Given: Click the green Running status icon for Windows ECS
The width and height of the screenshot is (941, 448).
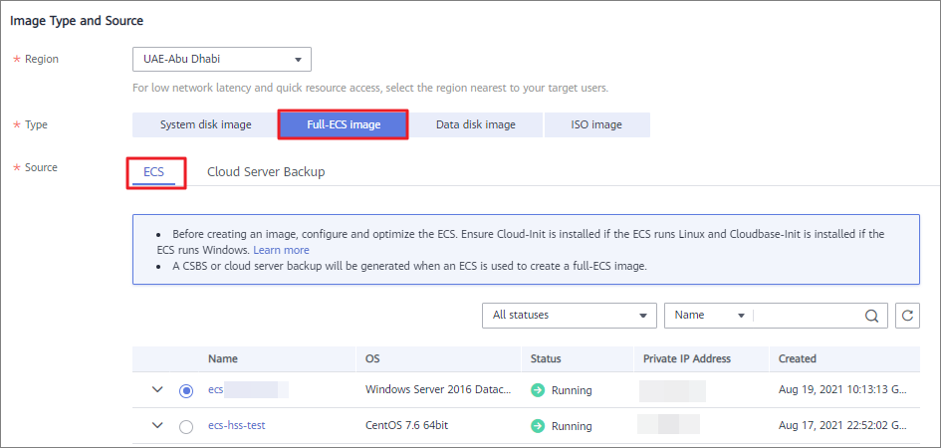Looking at the screenshot, I should coord(538,390).
